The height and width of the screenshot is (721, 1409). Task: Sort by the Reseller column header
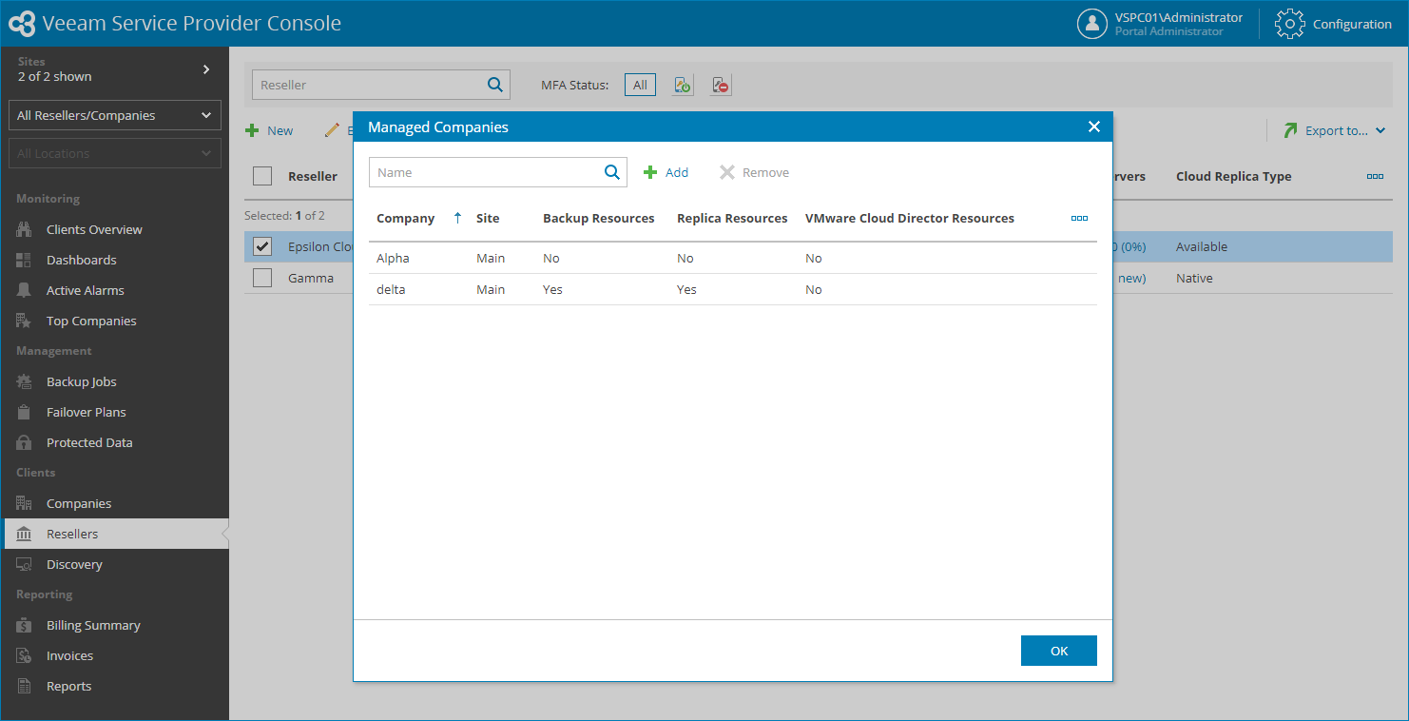click(313, 176)
